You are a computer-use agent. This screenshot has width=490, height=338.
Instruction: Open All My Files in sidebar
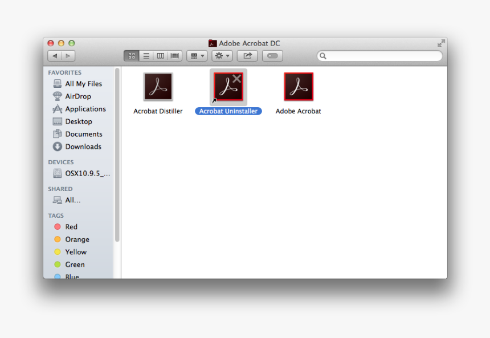pyautogui.click(x=78, y=84)
